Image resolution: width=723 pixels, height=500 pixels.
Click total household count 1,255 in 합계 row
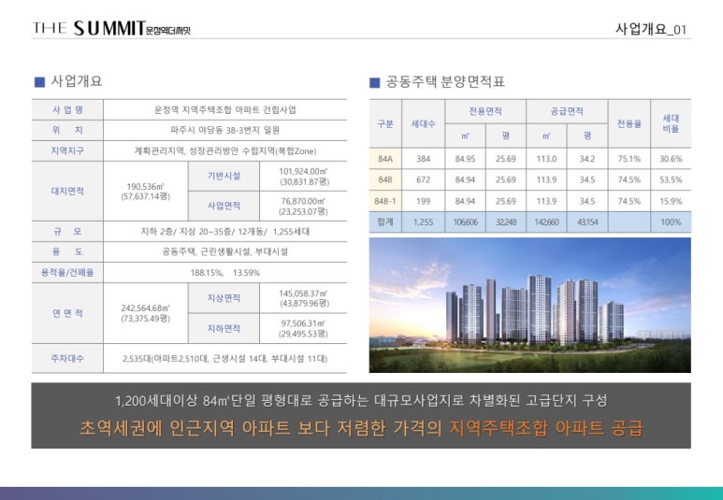pyautogui.click(x=424, y=222)
